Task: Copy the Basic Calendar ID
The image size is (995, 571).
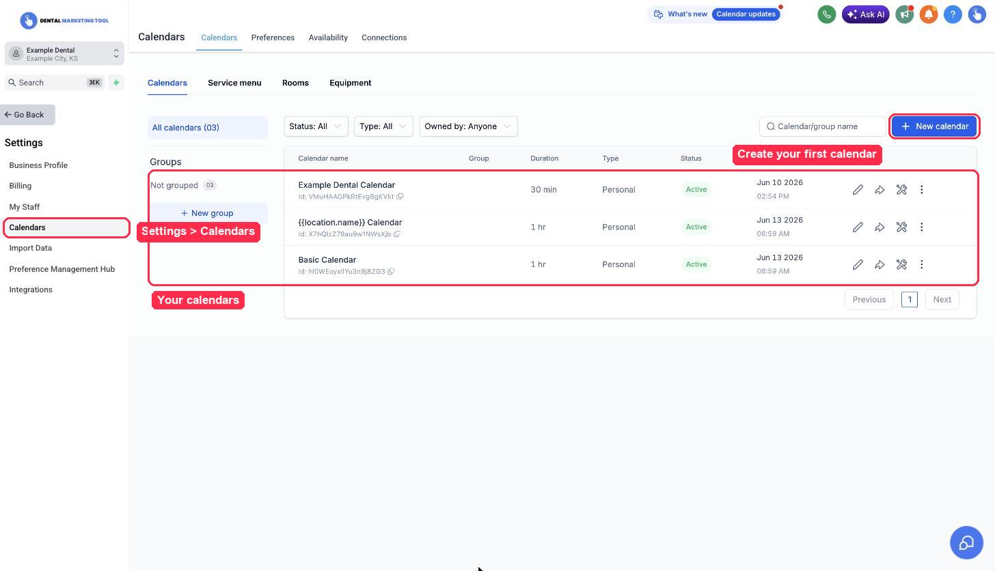Action: 391,272
